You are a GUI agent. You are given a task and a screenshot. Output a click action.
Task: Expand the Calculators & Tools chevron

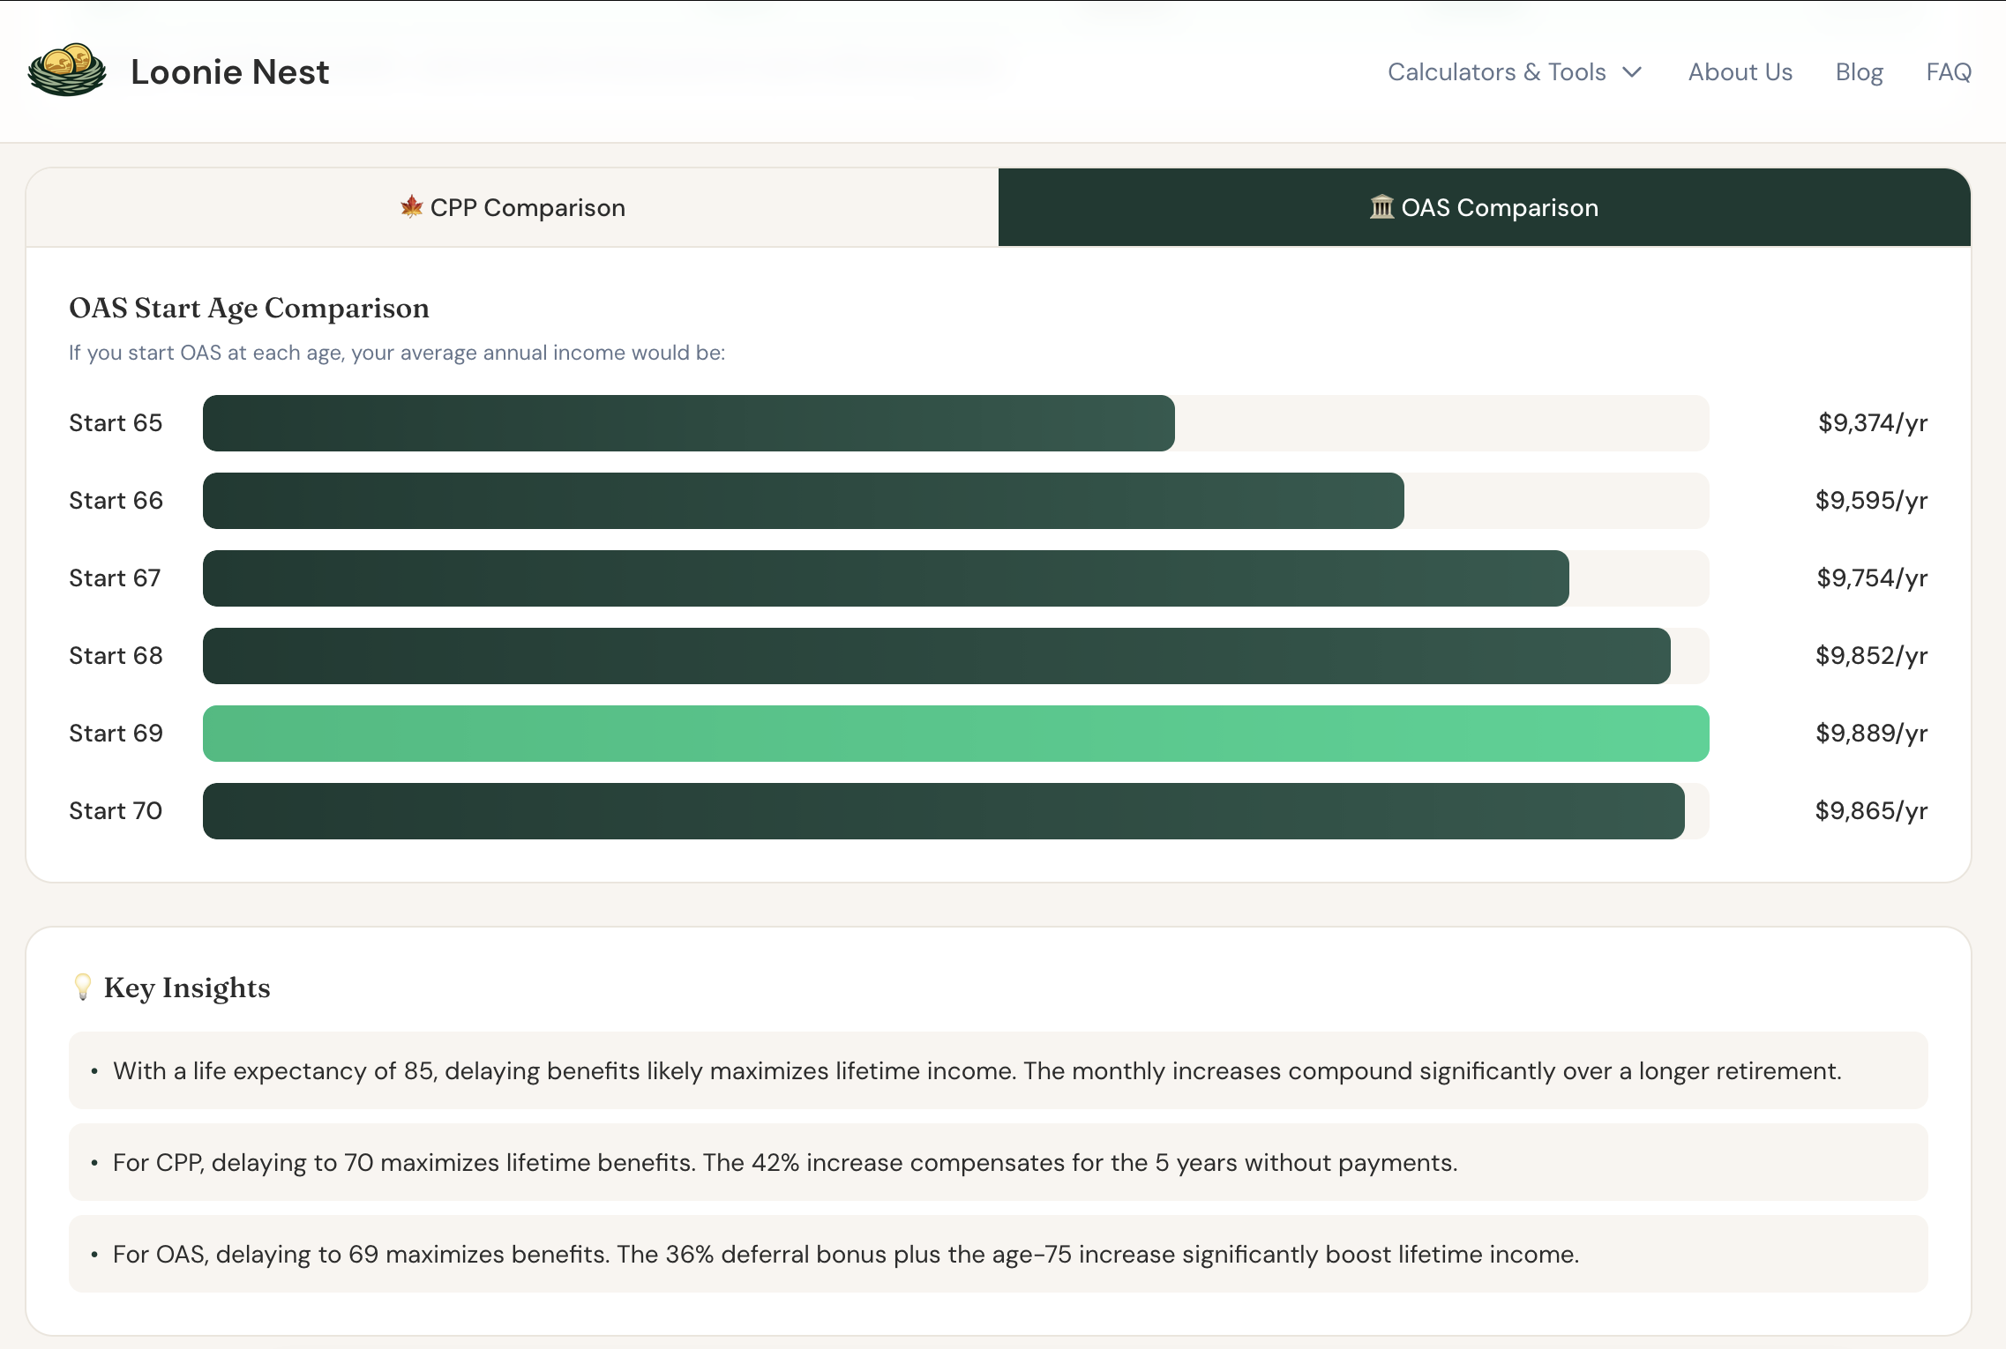click(1632, 72)
